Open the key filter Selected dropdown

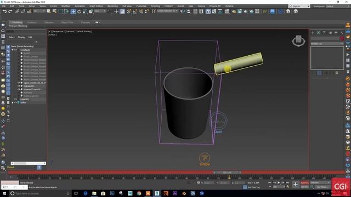(320, 183)
